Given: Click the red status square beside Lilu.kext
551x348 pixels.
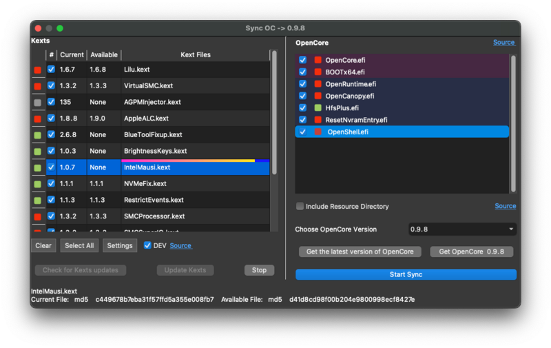Looking at the screenshot, I should [x=37, y=70].
